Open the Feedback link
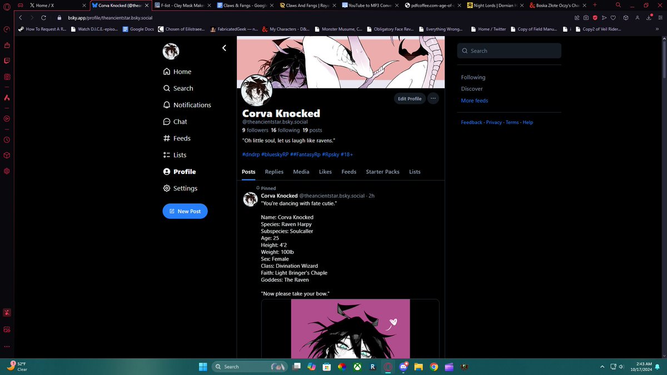Viewport: 667px width, 375px height. click(x=471, y=122)
